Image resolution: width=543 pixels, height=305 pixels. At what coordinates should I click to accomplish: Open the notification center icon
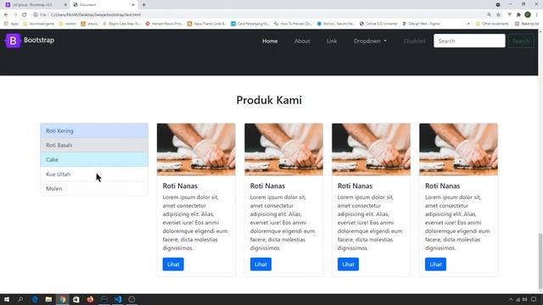(534, 299)
